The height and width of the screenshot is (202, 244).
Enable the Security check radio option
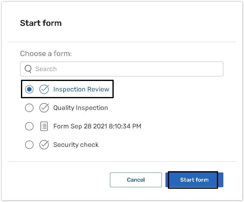(29, 145)
